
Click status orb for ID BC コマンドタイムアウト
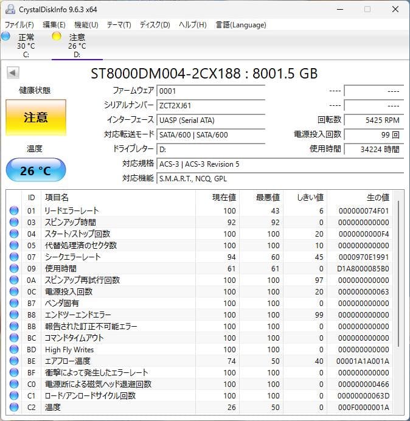point(14,338)
